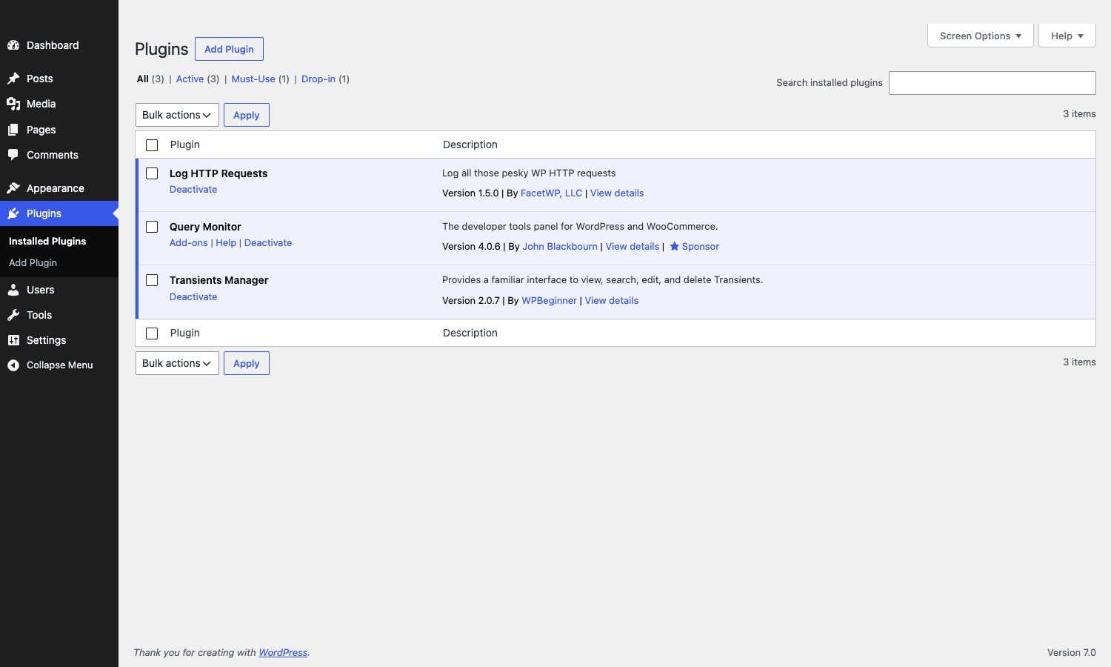The width and height of the screenshot is (1111, 667).
Task: Click the Version 7.0 footer text
Action: click(1072, 652)
